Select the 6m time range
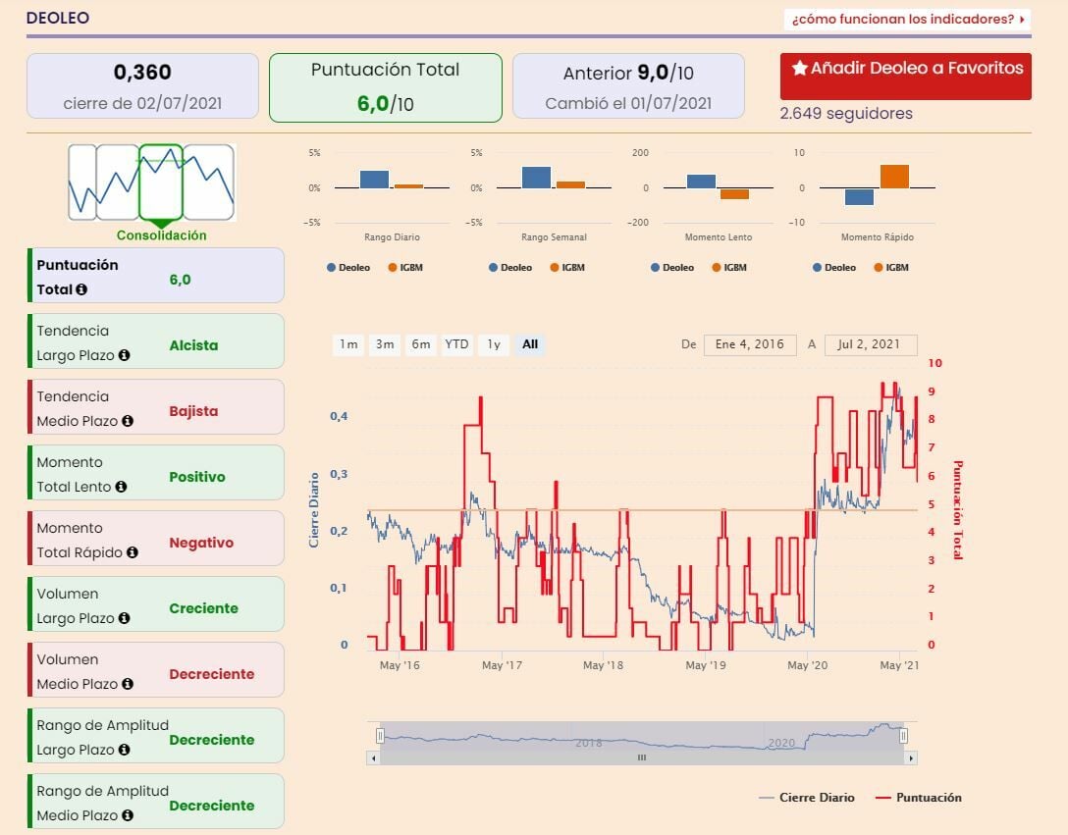Viewport: 1068px width, 835px height. pos(421,344)
